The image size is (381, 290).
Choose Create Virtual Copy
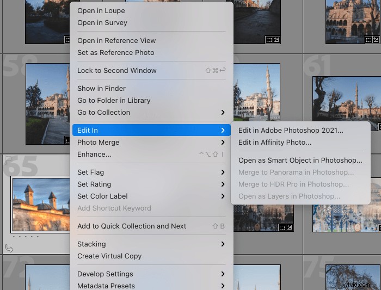point(151,256)
